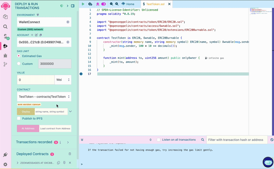Viewport: 274px width, 169px height.
Task: Check Listen on all transactions
Action: (159, 140)
